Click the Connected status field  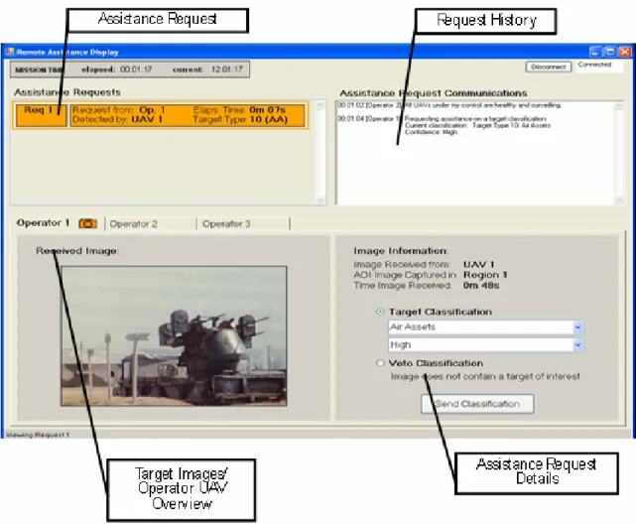tap(599, 66)
